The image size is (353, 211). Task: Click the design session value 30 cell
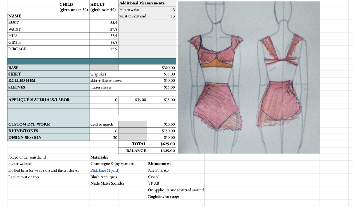click(104, 137)
